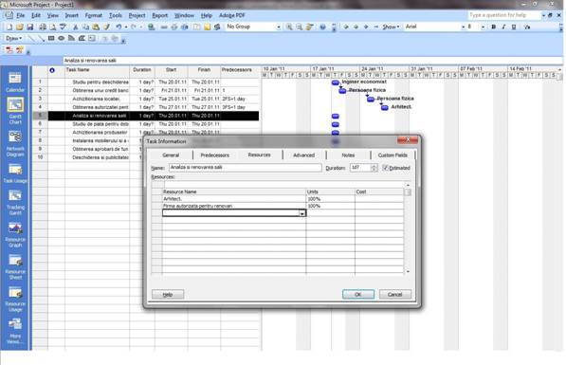Viewport: 566px width, 365px height.
Task: Switch to Task Usage view
Action: click(x=15, y=173)
